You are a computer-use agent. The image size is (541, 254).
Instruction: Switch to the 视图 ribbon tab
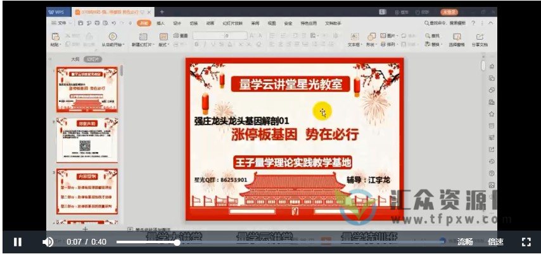coord(272,23)
